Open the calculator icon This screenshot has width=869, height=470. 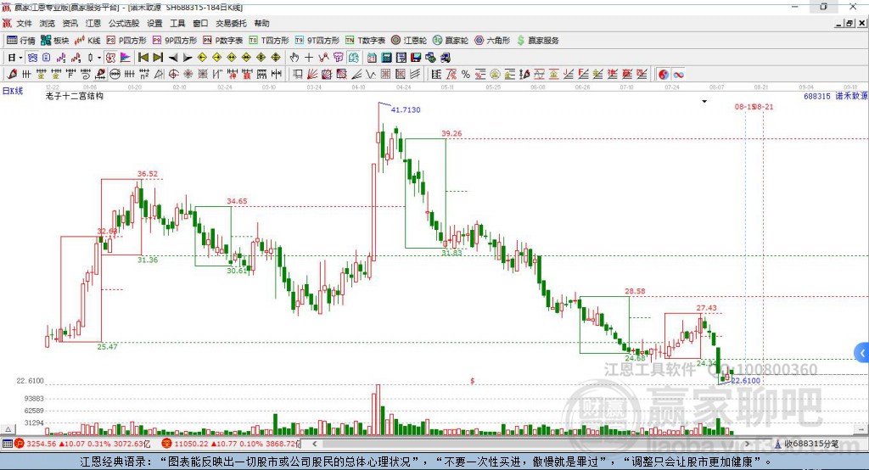pos(386,58)
